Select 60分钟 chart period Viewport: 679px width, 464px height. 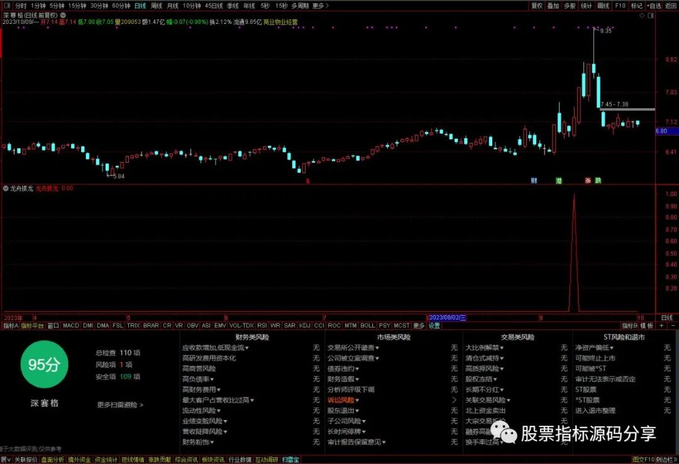pos(121,6)
